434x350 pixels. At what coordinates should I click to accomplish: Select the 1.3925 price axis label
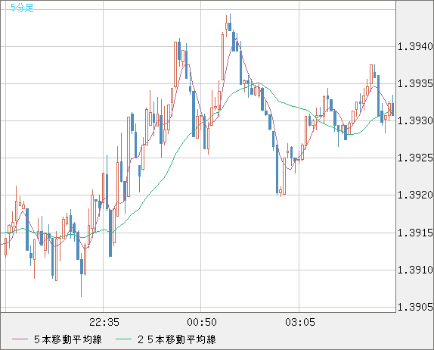click(415, 158)
